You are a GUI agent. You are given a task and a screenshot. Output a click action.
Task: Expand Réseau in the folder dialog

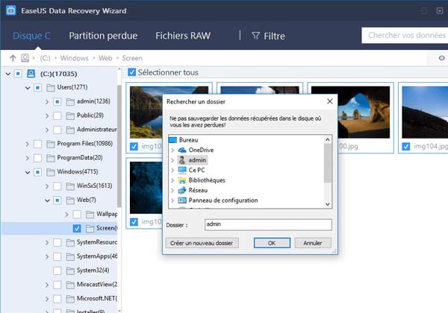coord(172,191)
